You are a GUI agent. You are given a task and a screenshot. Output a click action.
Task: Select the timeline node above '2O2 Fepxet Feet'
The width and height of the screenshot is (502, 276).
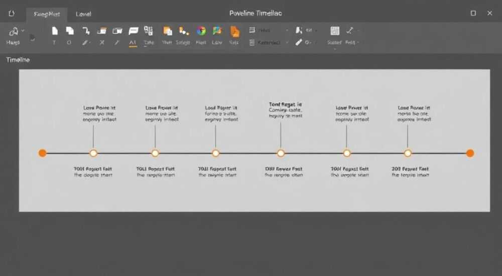pos(408,153)
